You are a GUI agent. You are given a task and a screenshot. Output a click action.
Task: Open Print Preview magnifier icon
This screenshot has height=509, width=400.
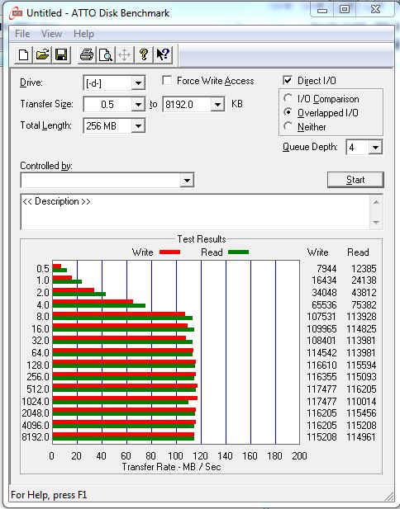(106, 54)
